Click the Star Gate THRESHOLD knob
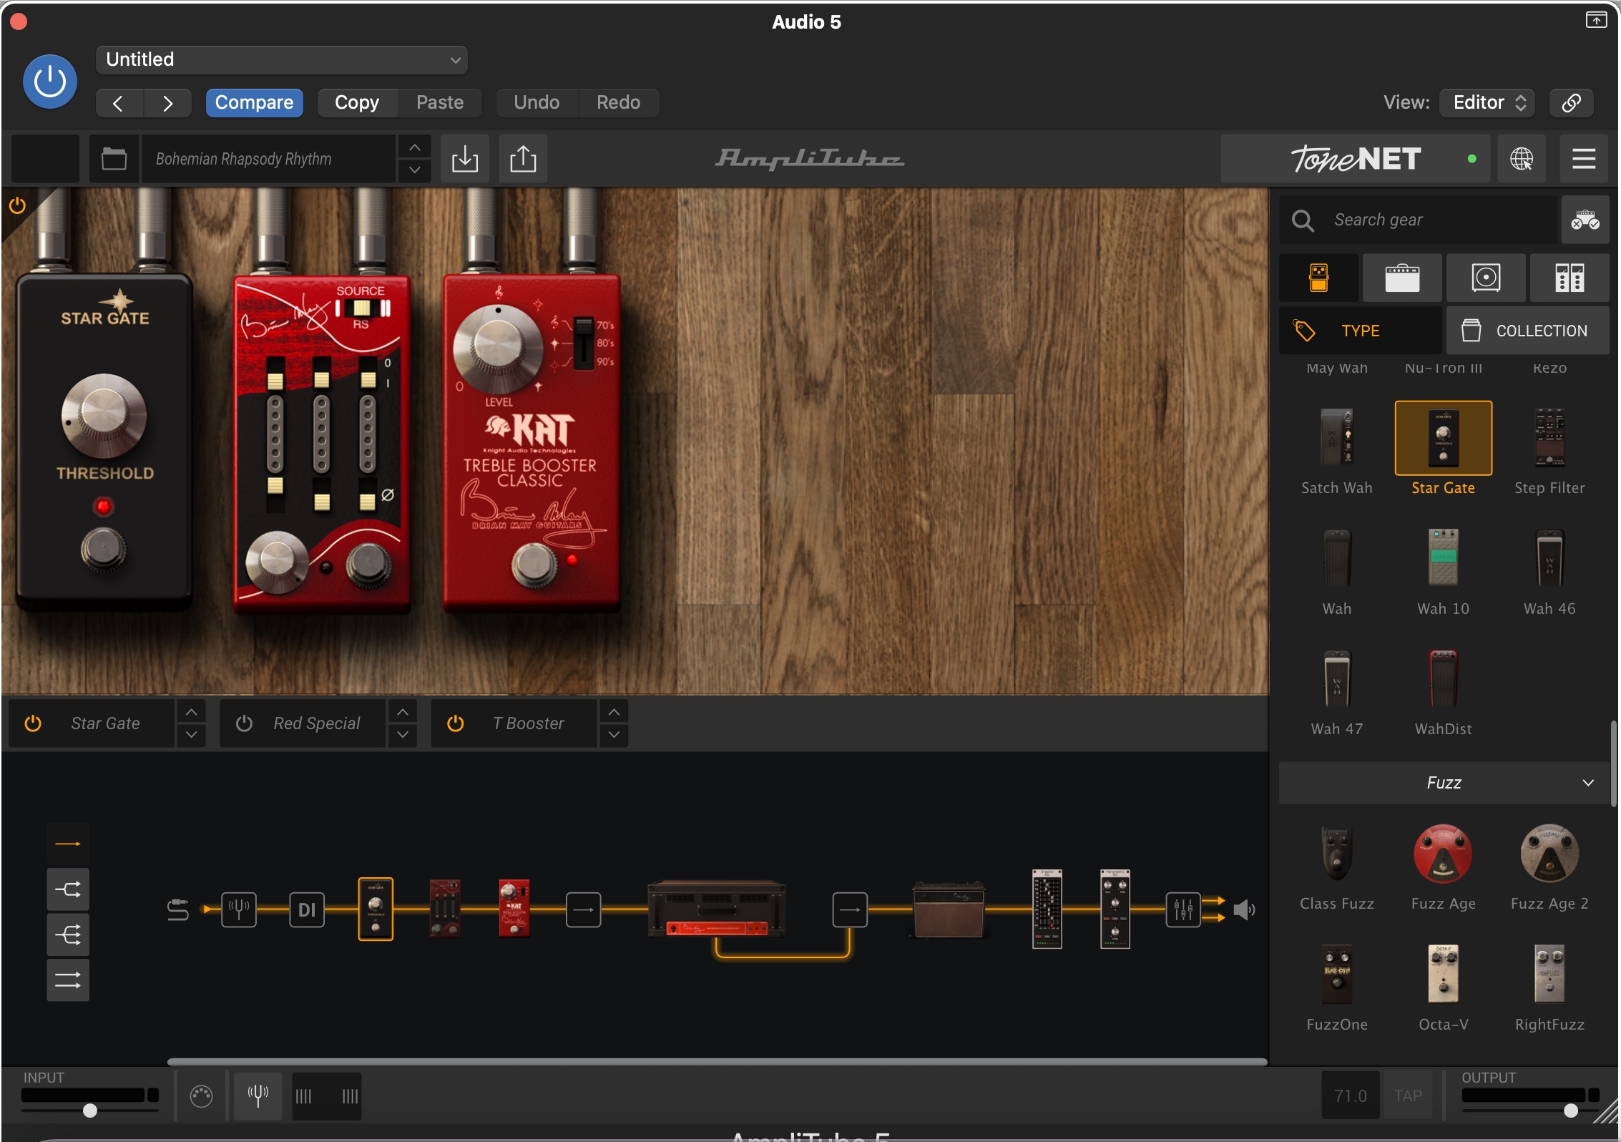The width and height of the screenshot is (1621, 1142). click(104, 416)
